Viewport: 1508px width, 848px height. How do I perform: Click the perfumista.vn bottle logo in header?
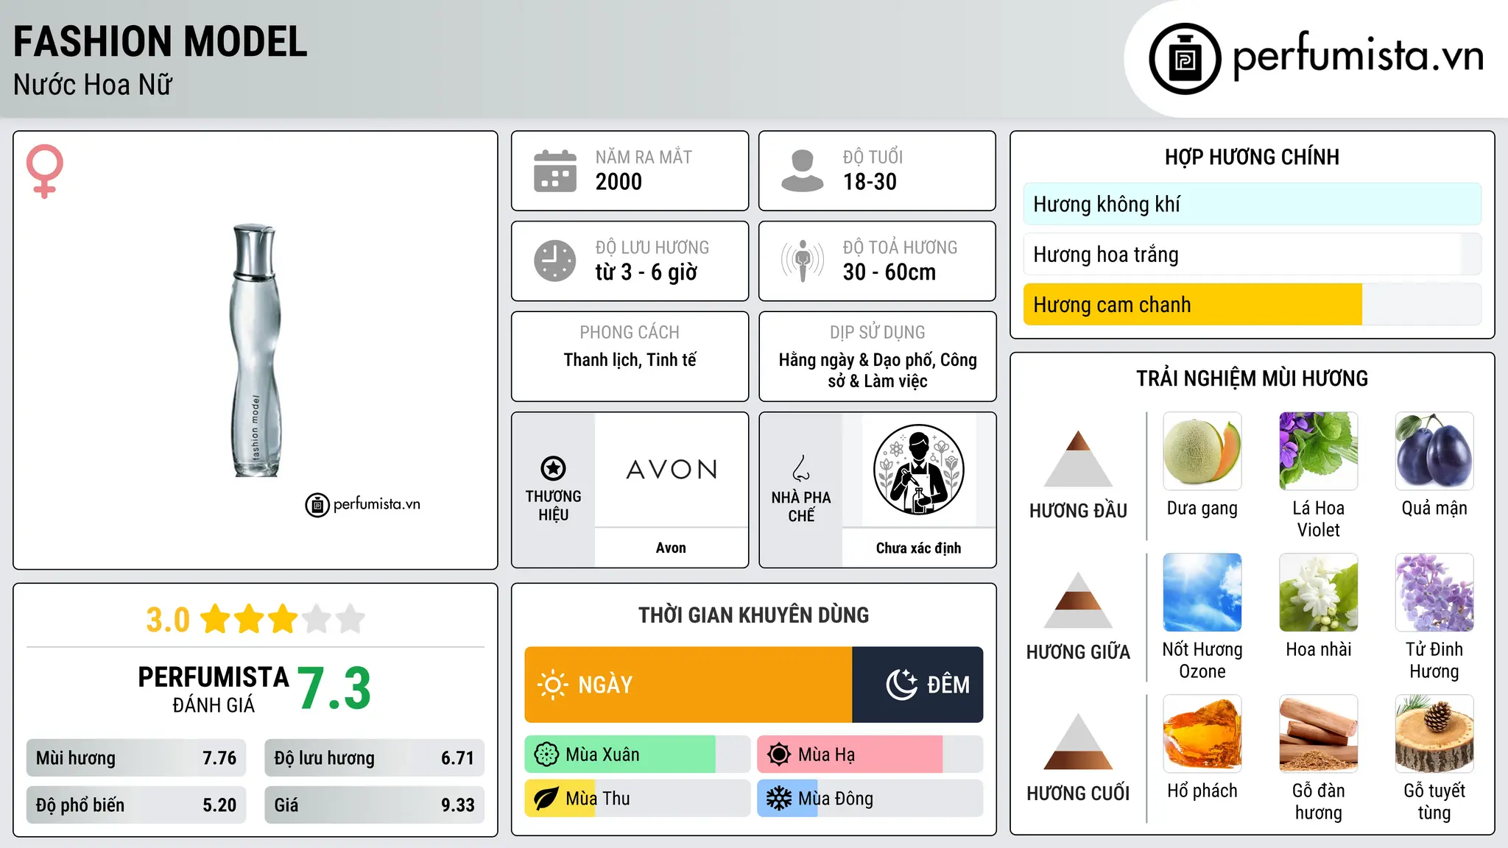1185,59
